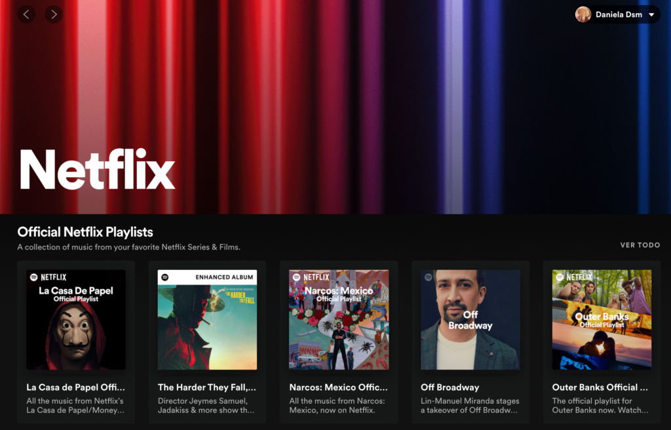Open Outer Banks playlist cover
The height and width of the screenshot is (430, 671).
click(602, 320)
